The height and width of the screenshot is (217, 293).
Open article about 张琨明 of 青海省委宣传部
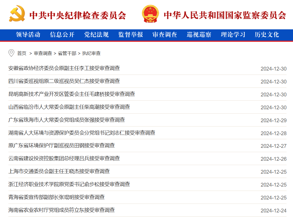[x=56, y=197]
